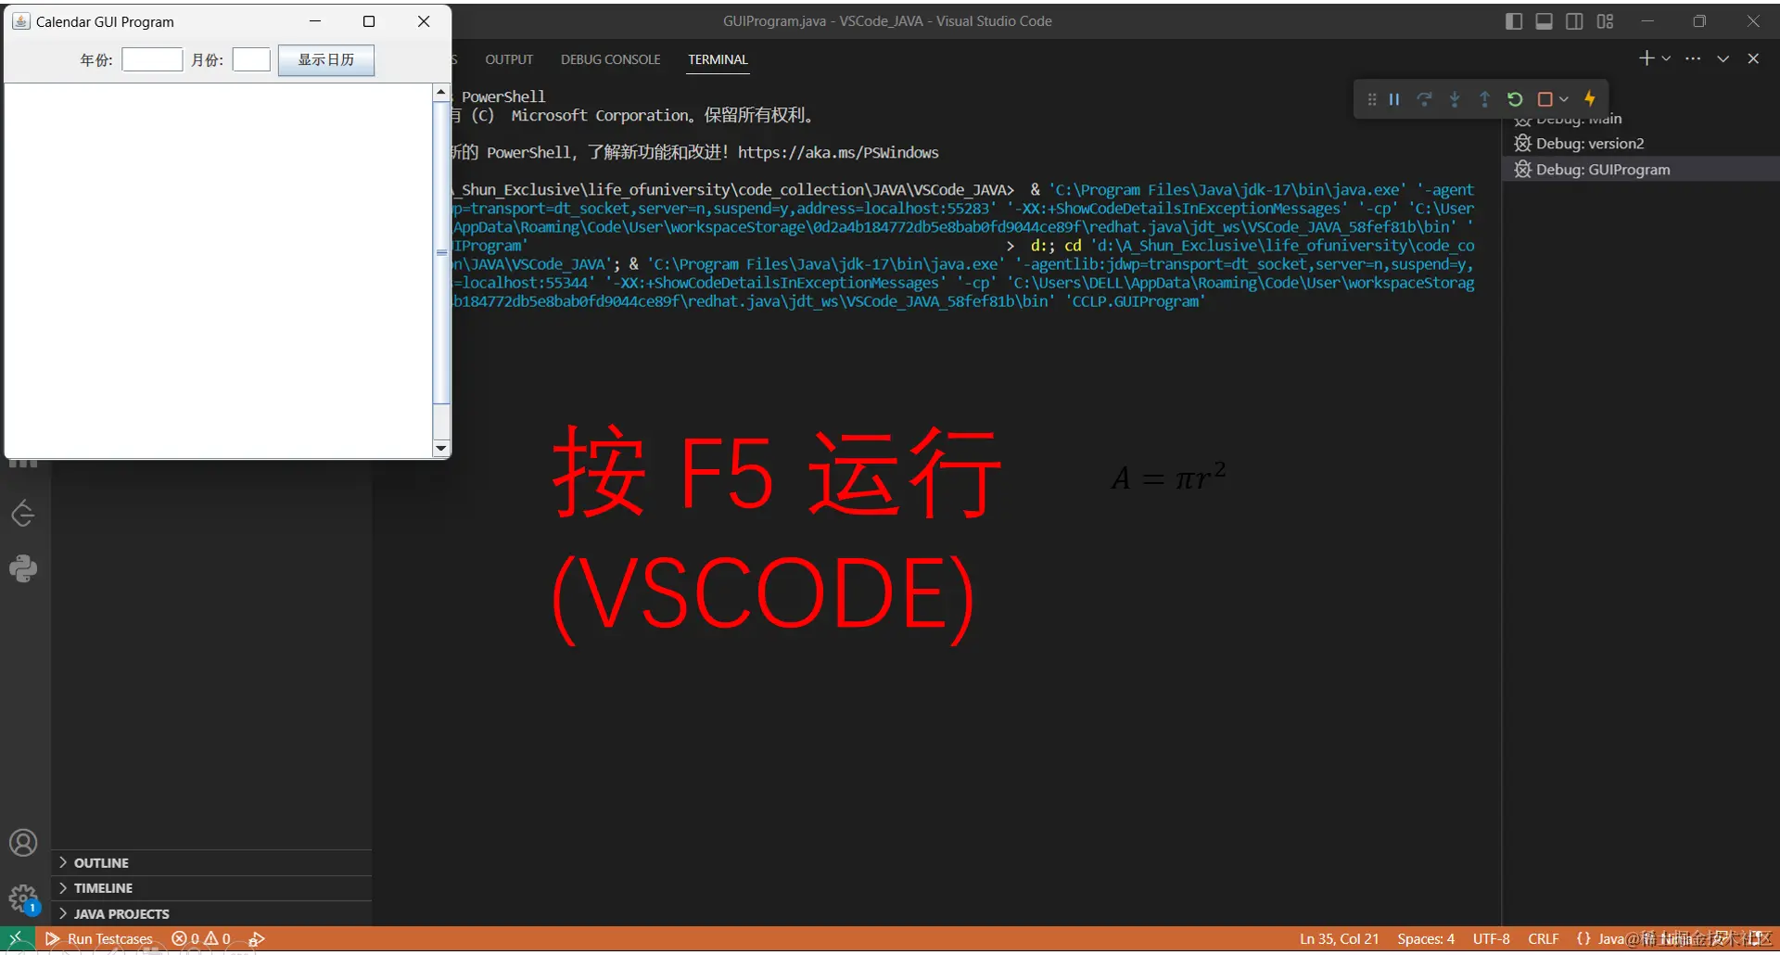Select the TERMINAL tab
The image size is (1780, 955).
pyautogui.click(x=718, y=59)
